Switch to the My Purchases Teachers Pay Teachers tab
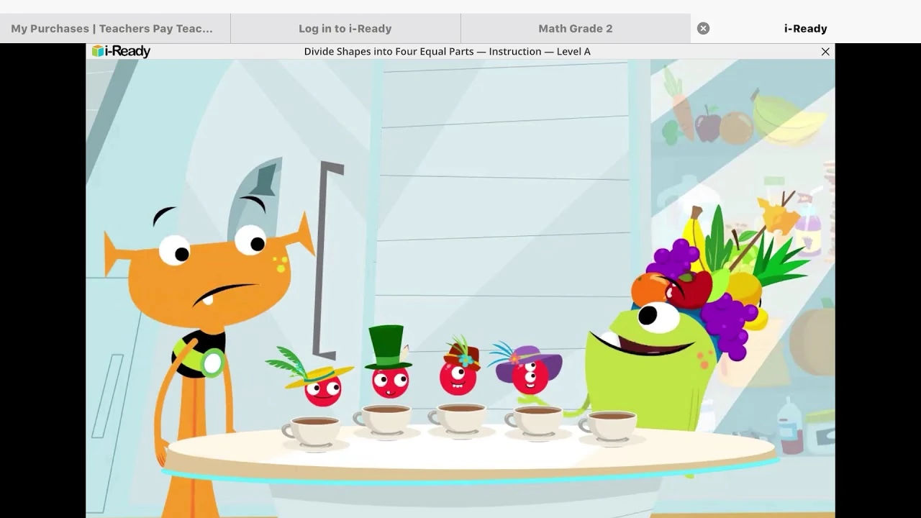The width and height of the screenshot is (921, 518). click(x=115, y=29)
